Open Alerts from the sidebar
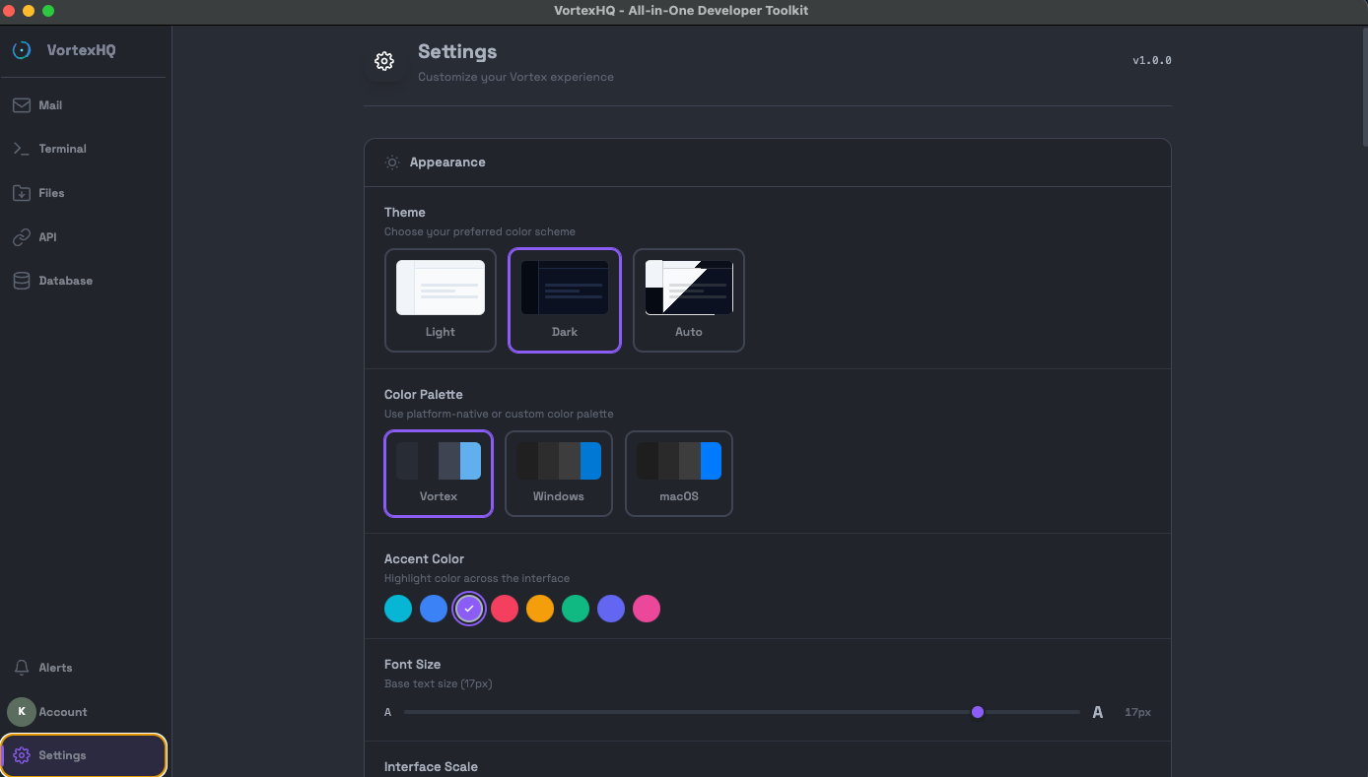Image resolution: width=1368 pixels, height=777 pixels. click(x=55, y=667)
